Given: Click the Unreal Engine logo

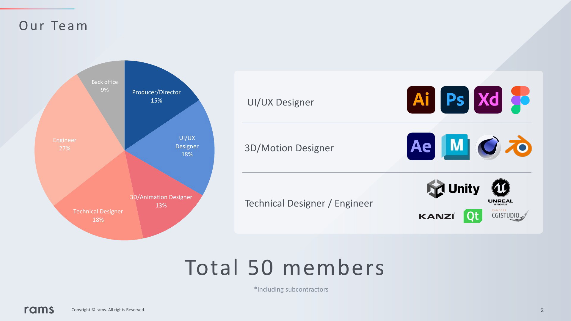Looking at the screenshot, I should pyautogui.click(x=501, y=192).
